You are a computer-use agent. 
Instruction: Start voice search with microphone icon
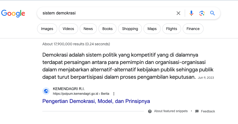(191, 13)
